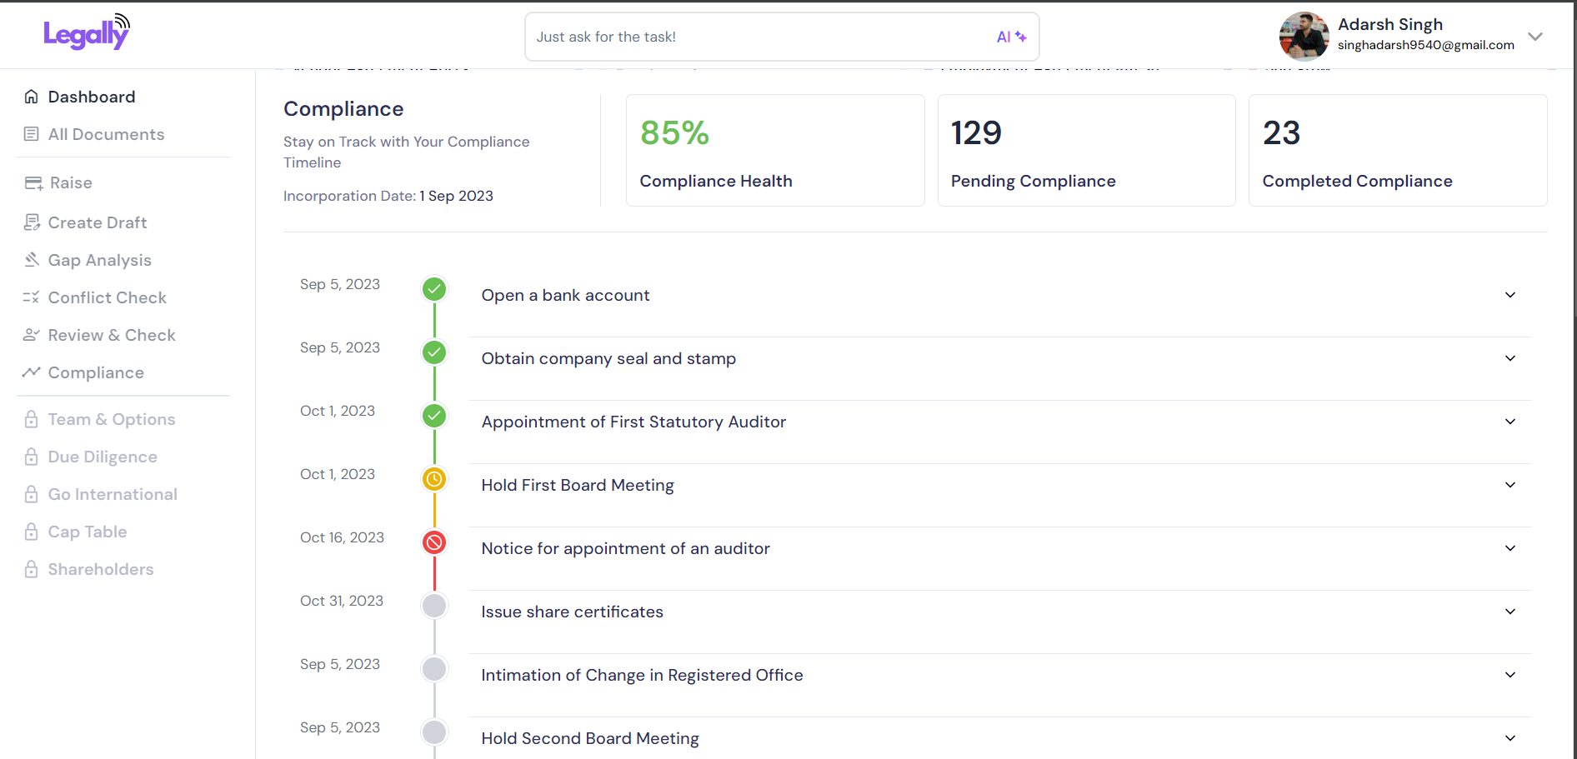Screen dimensions: 1577x759
Task: Click the All Documents sidebar icon
Action: click(32, 134)
